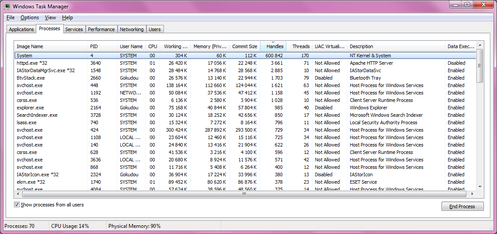The height and width of the screenshot is (234, 497).
Task: Switch to the Applications tab
Action: click(21, 29)
